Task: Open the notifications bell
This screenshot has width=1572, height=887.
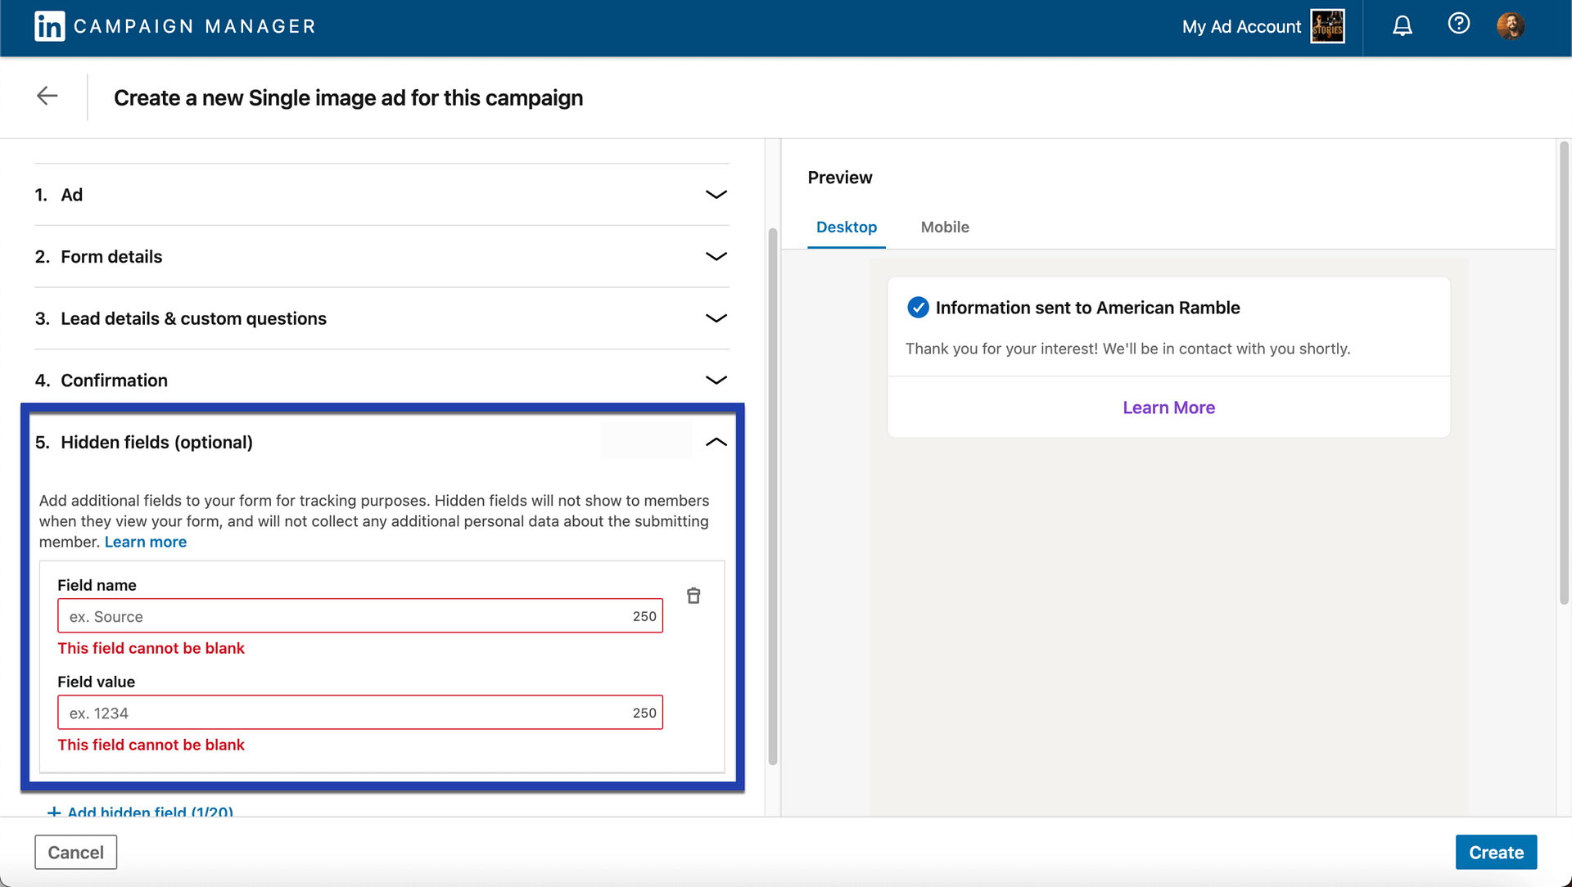Action: [x=1403, y=26]
